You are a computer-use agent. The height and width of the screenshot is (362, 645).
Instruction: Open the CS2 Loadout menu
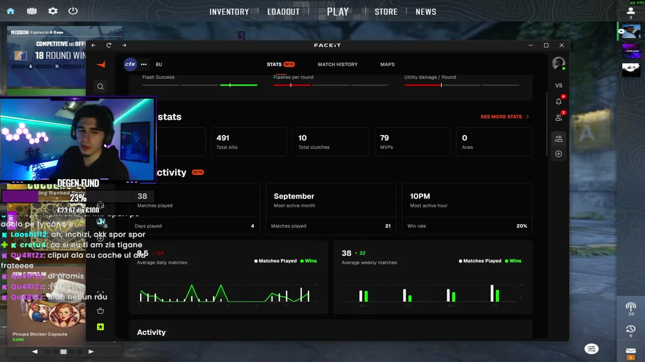(x=284, y=12)
